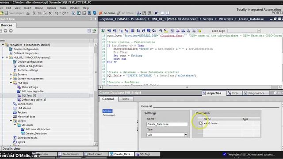Click the project tree scroll down arrow
Screen dimensions: 283x159
[96, 144]
